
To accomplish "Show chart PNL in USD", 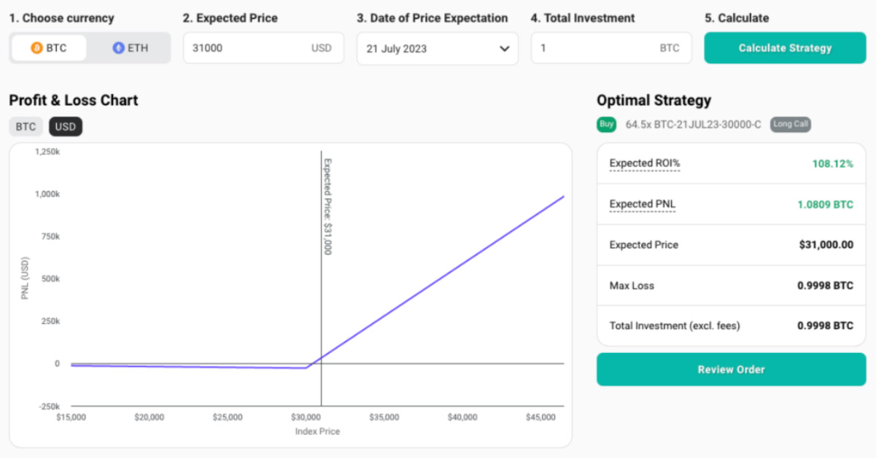I will click(66, 127).
